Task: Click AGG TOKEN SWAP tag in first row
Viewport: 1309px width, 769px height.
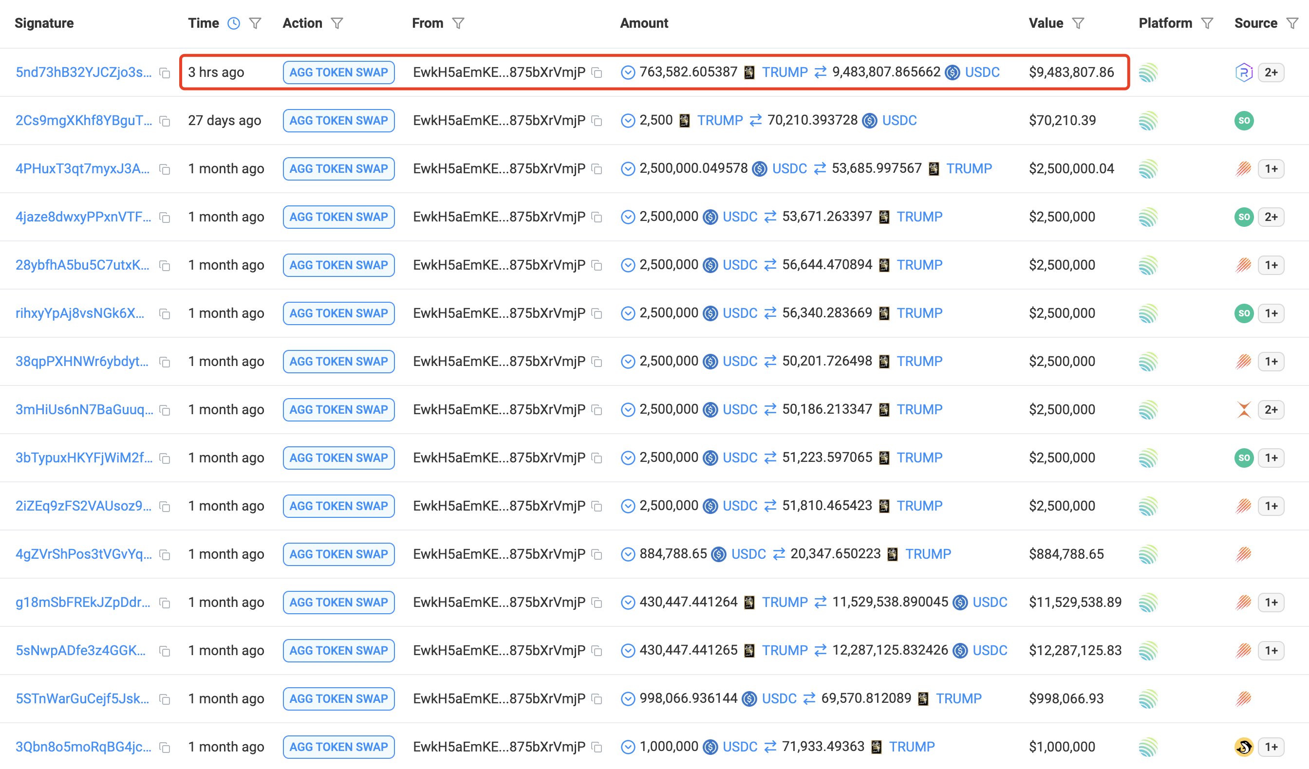Action: [x=338, y=72]
